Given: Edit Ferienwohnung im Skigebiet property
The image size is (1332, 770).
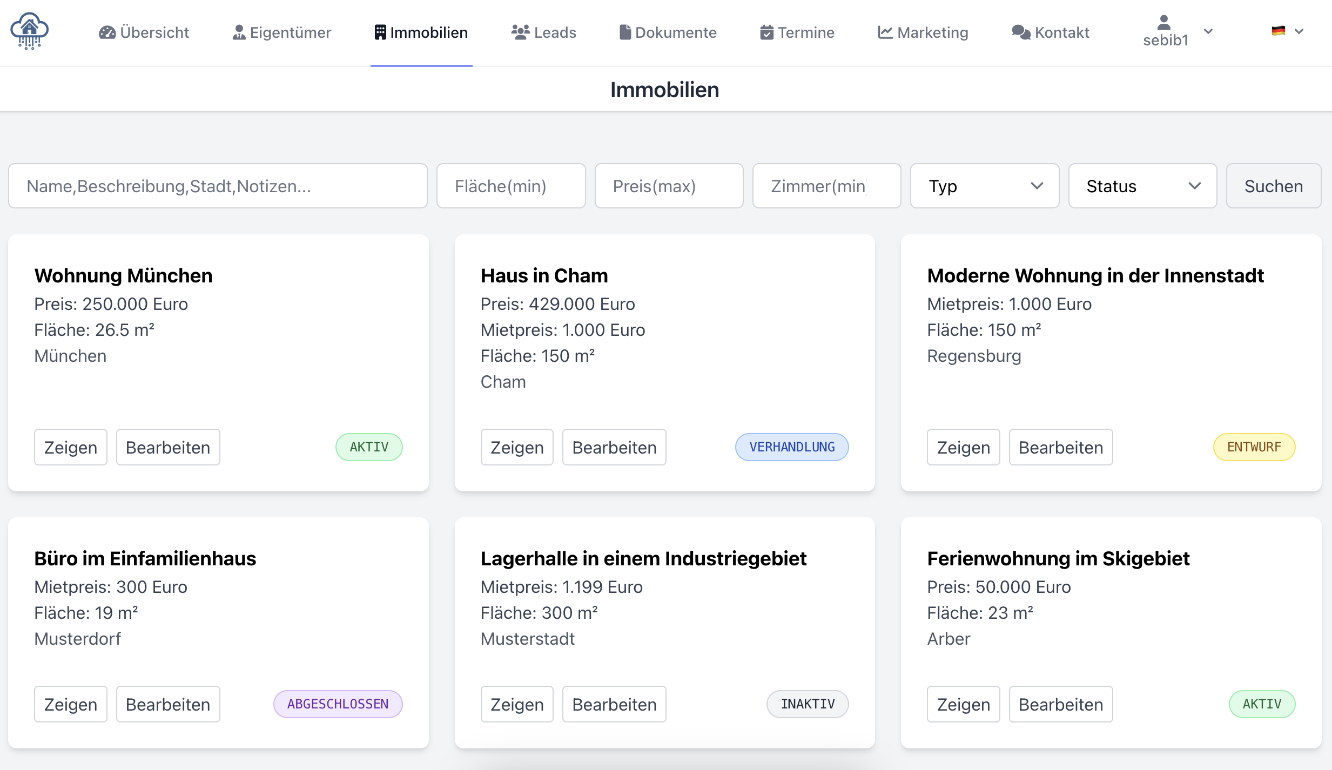Looking at the screenshot, I should click(1061, 704).
